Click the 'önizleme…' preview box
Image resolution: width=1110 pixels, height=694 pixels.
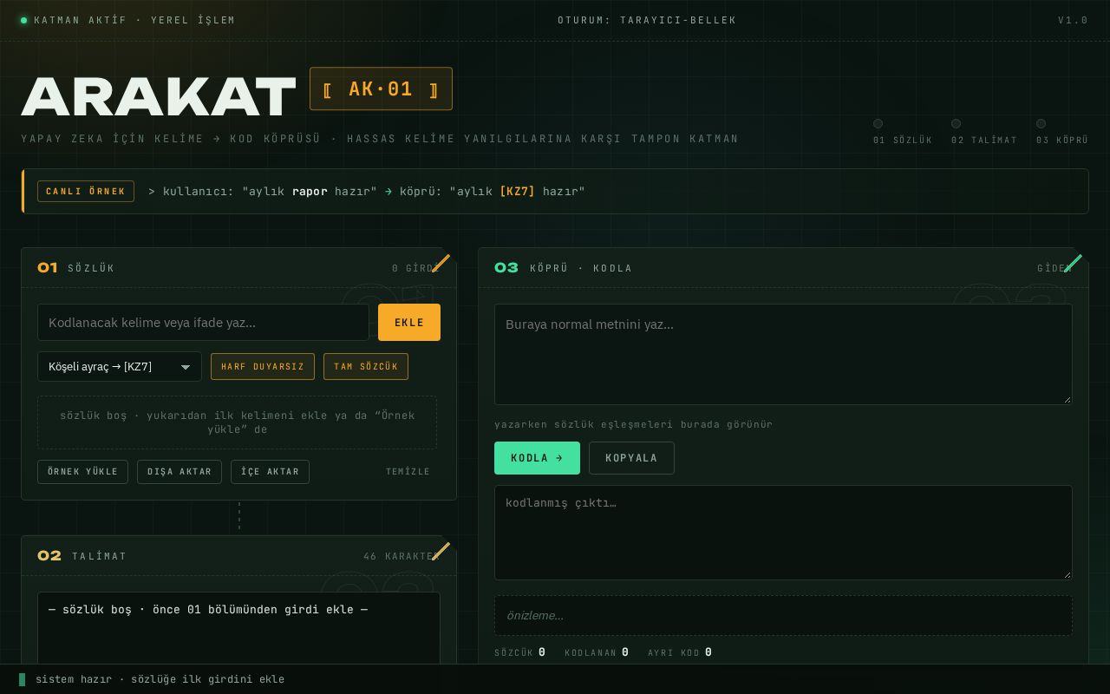[x=783, y=615]
